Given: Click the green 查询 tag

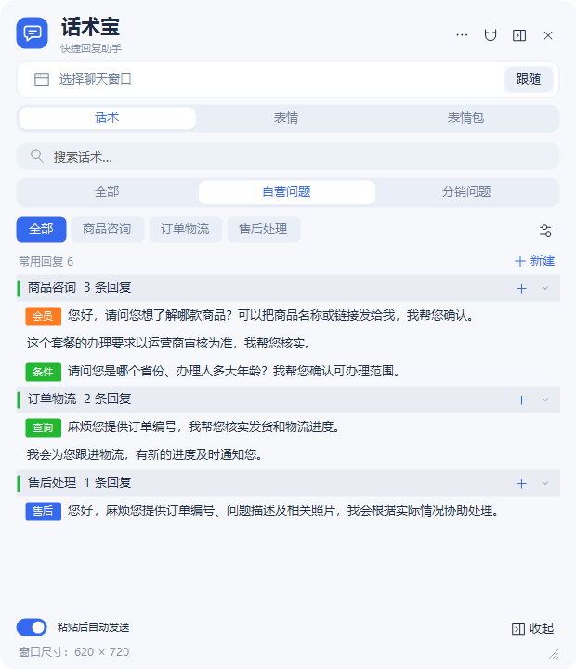Looking at the screenshot, I should [x=43, y=427].
